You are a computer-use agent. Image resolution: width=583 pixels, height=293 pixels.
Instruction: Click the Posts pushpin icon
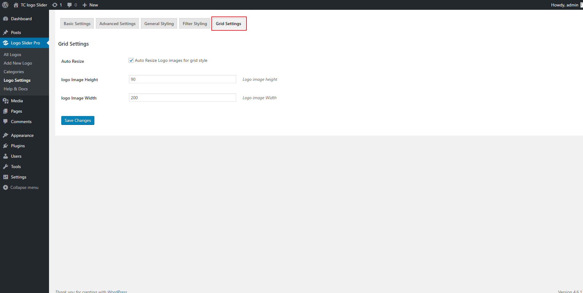point(6,32)
